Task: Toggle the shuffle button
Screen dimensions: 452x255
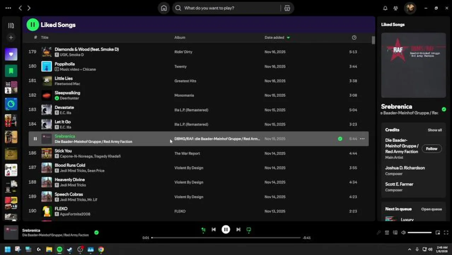Action: tap(203, 229)
